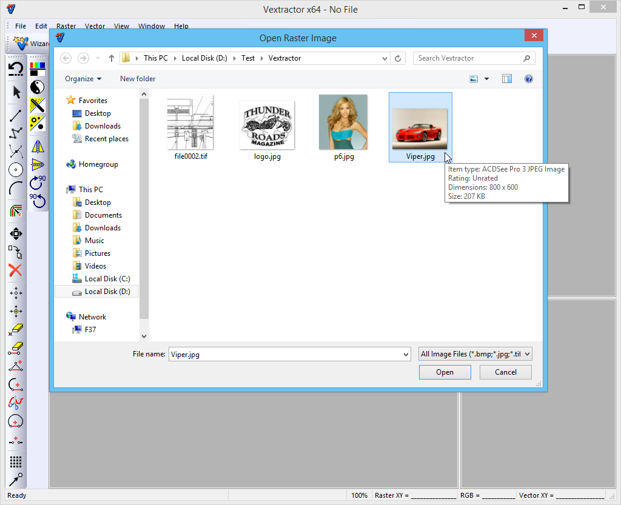Select the logo.jpg thumbnail

coord(267,125)
